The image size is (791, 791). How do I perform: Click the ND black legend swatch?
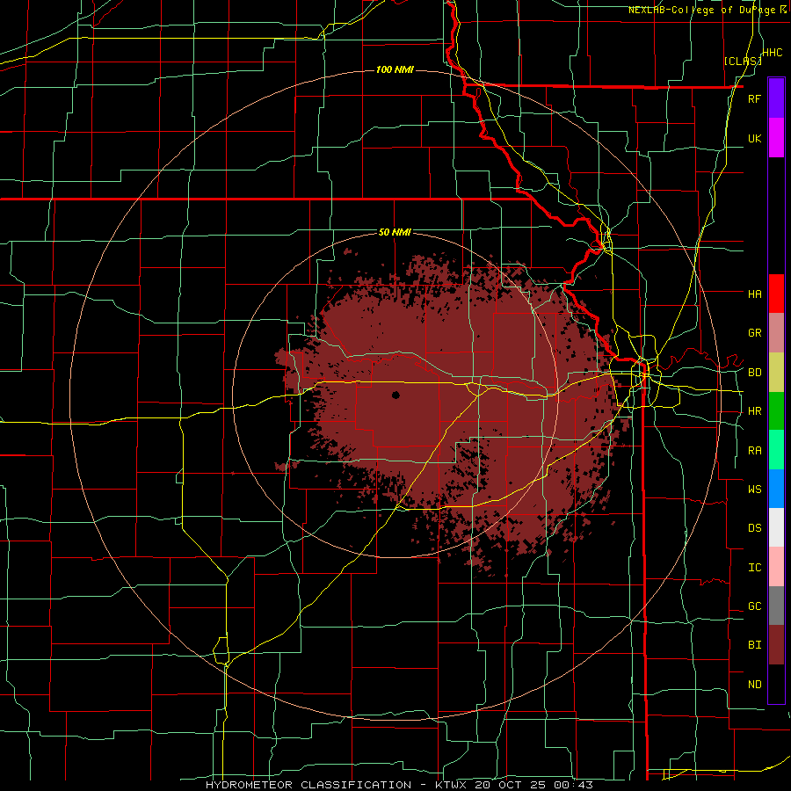(x=776, y=684)
